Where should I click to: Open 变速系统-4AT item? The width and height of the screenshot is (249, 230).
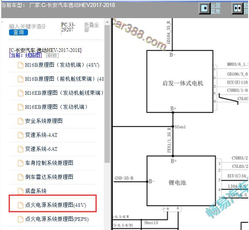click(41, 135)
